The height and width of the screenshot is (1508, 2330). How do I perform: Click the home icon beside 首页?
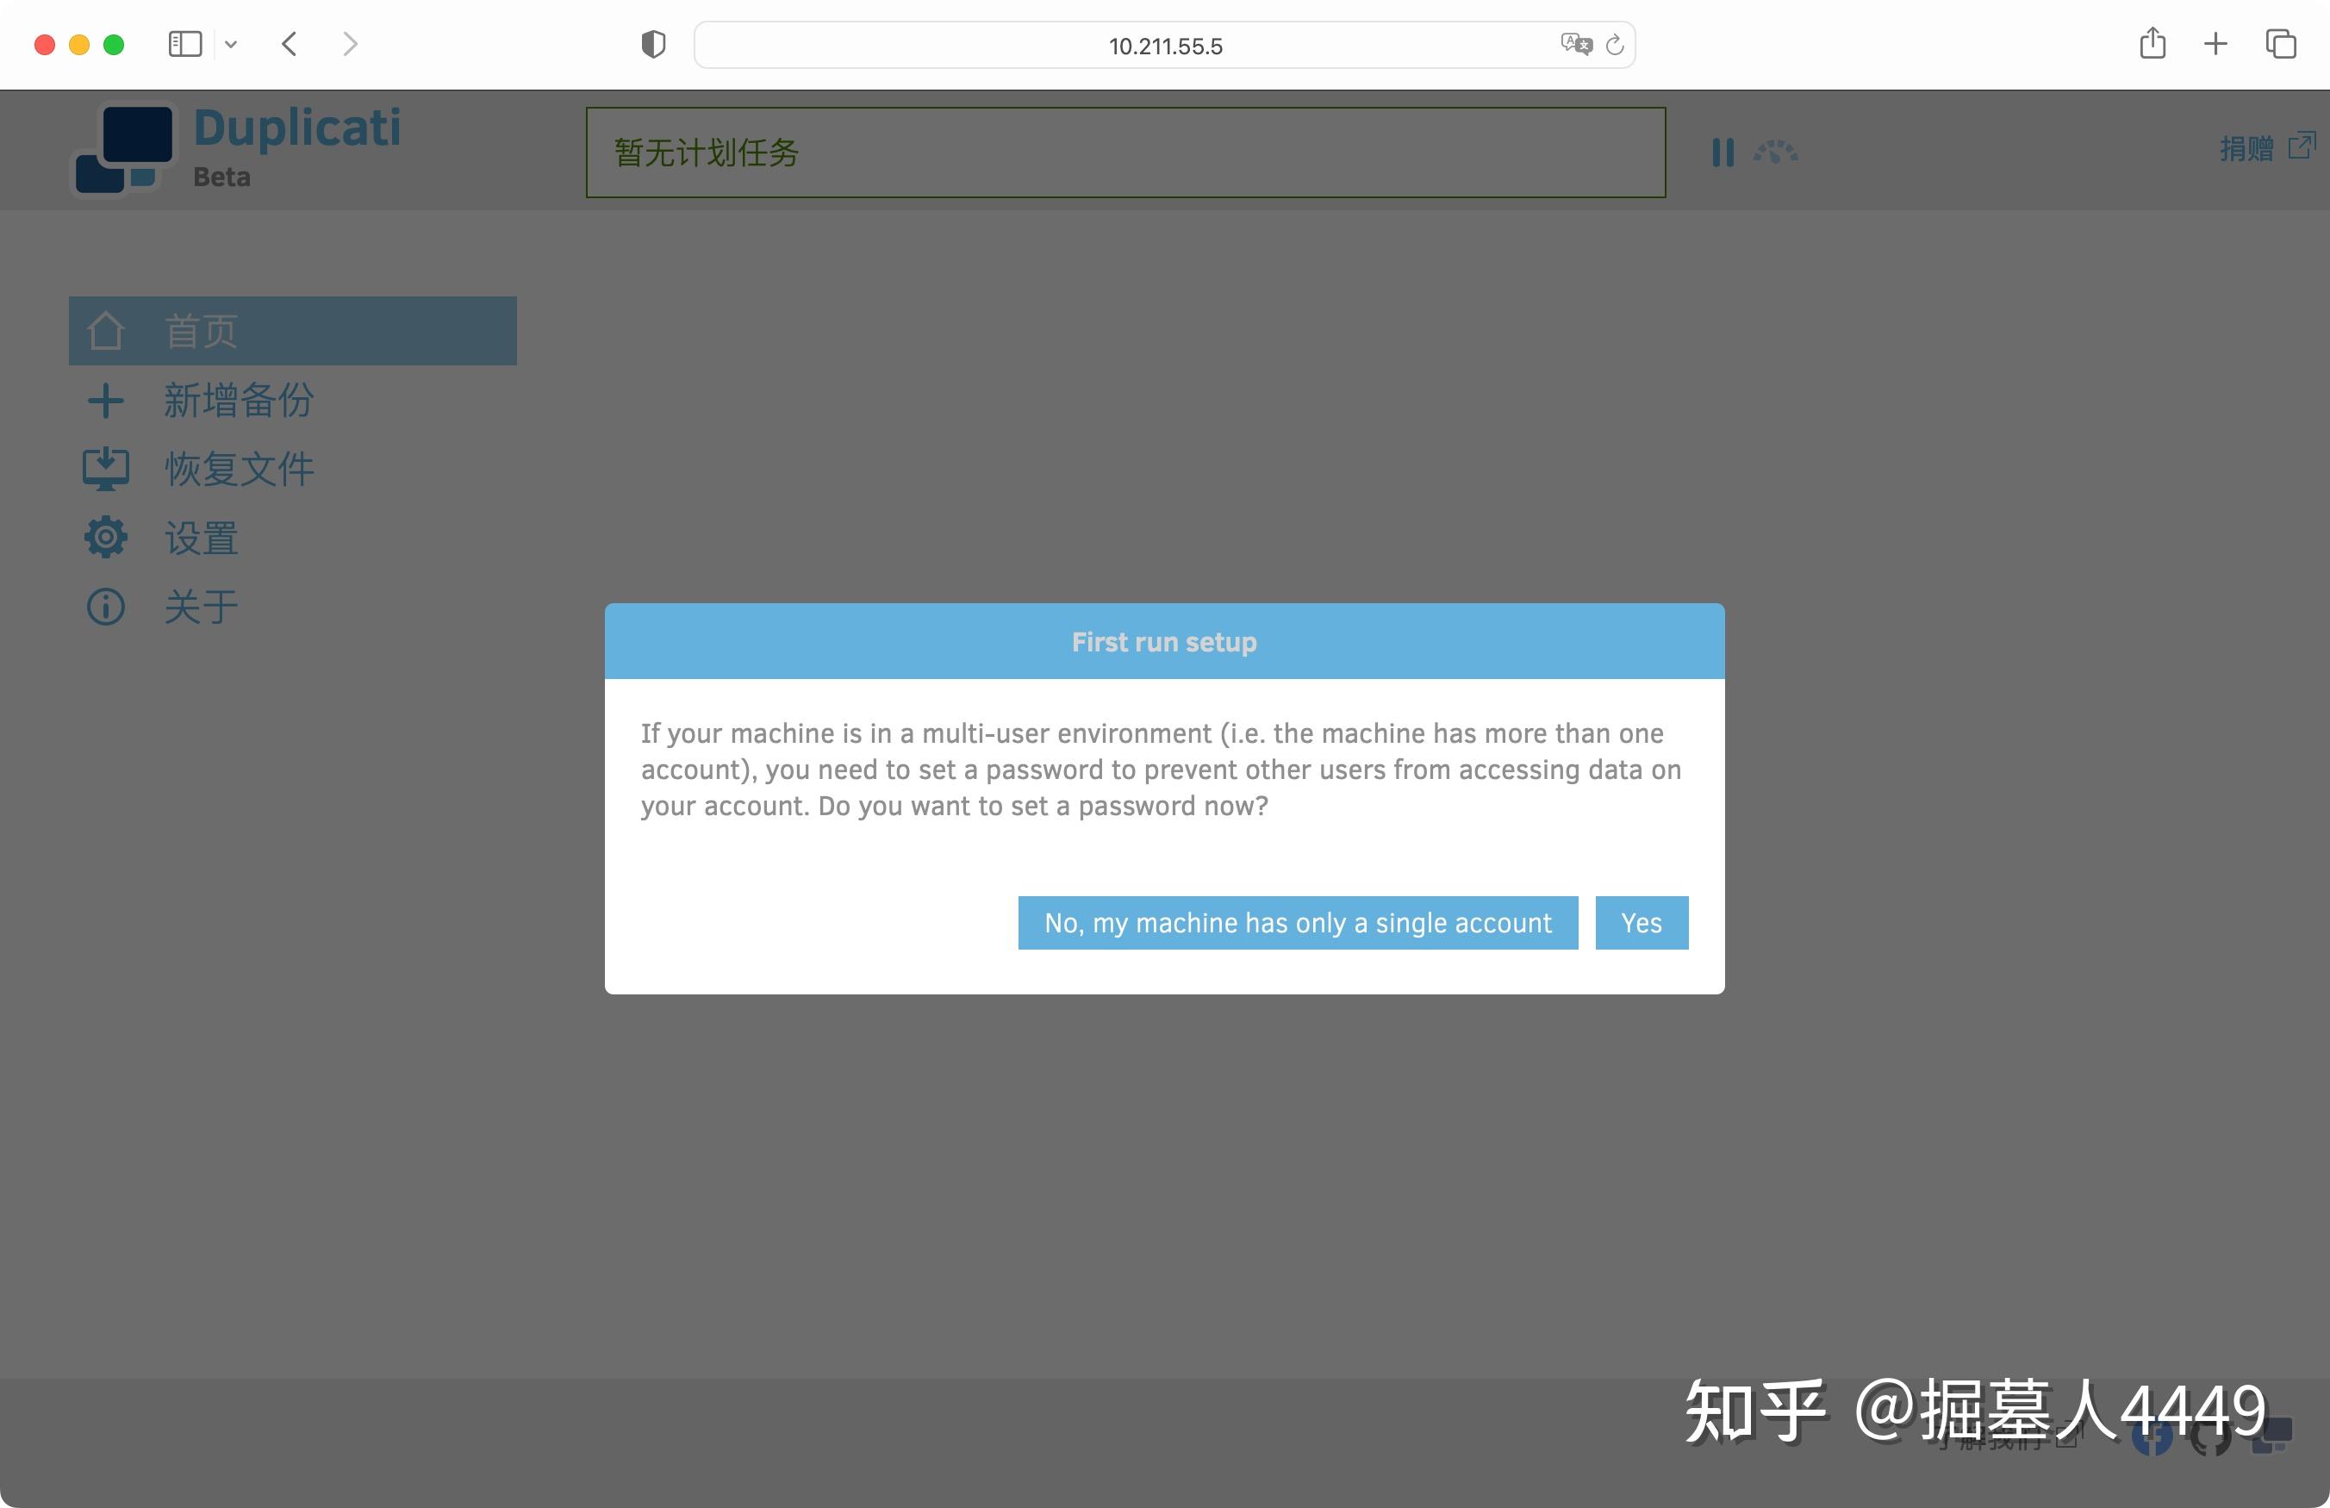(105, 331)
